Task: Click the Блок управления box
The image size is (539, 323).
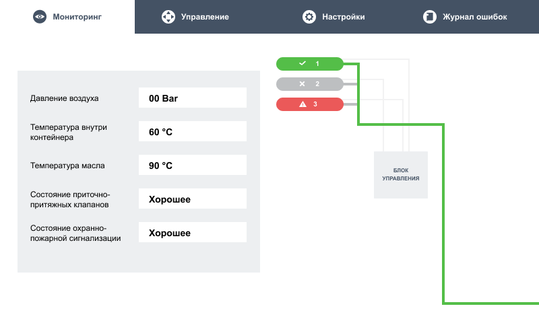Action: [x=401, y=175]
